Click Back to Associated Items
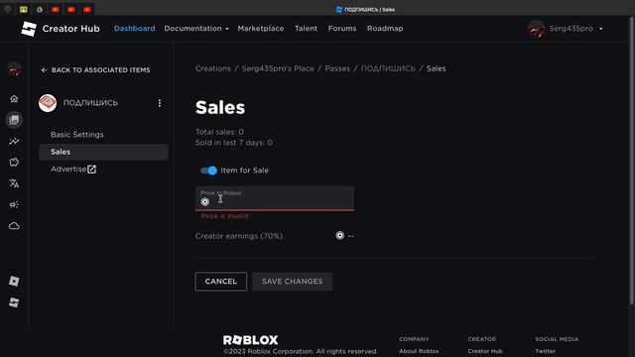The image size is (635, 357). [95, 70]
